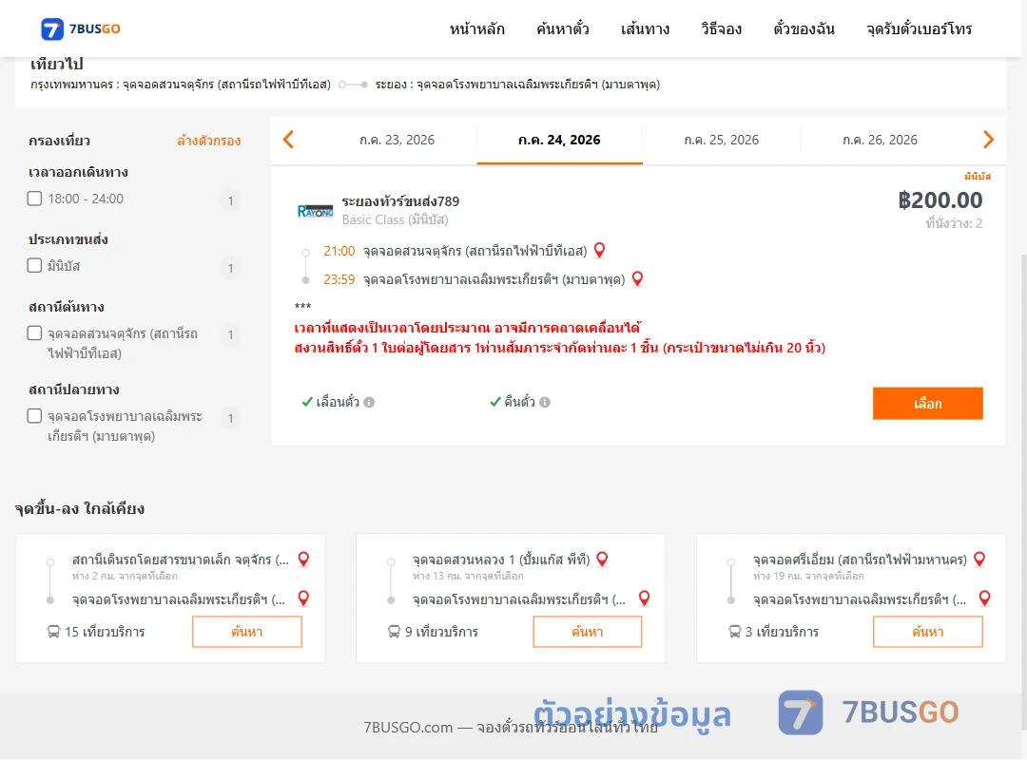The image size is (1027, 760).
Task: Open map pin for Map Ta Phut arrival stop
Action: (637, 279)
